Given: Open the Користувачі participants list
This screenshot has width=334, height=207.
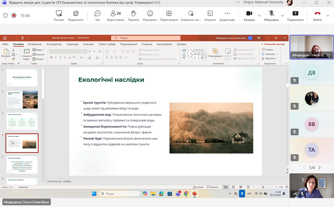Looking at the screenshot, I should (116, 15).
